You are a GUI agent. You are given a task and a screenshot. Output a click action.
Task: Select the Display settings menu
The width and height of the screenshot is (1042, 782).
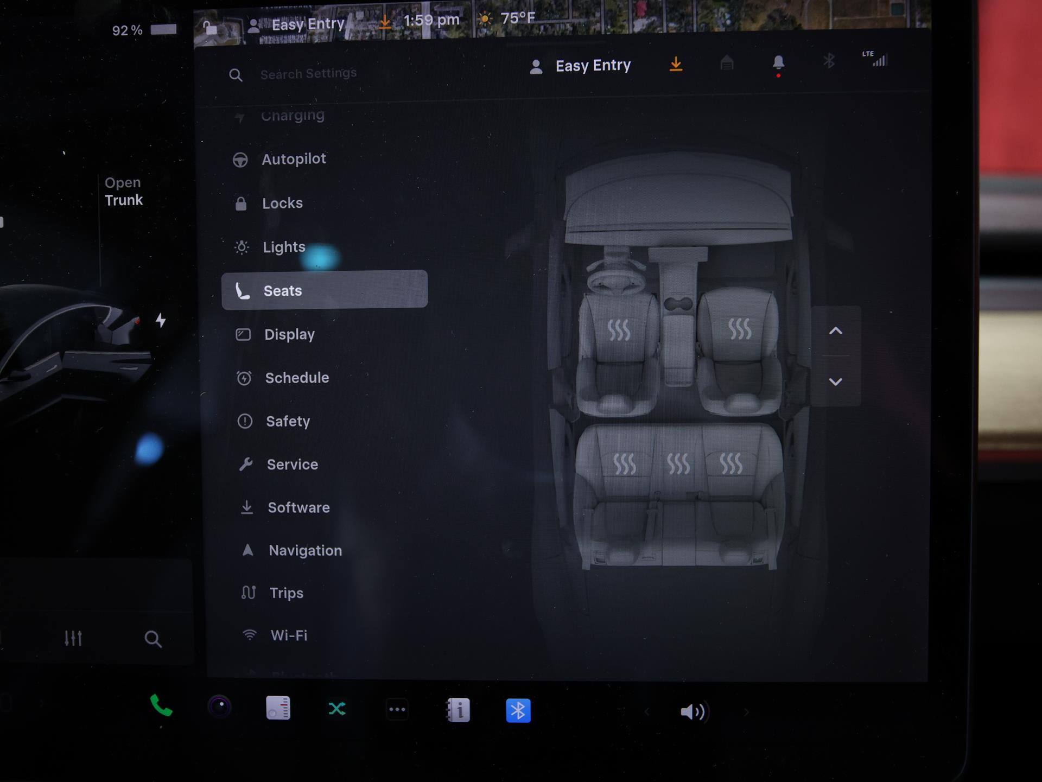[289, 335]
